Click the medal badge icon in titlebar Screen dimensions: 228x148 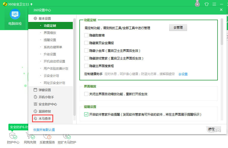click(197, 4)
